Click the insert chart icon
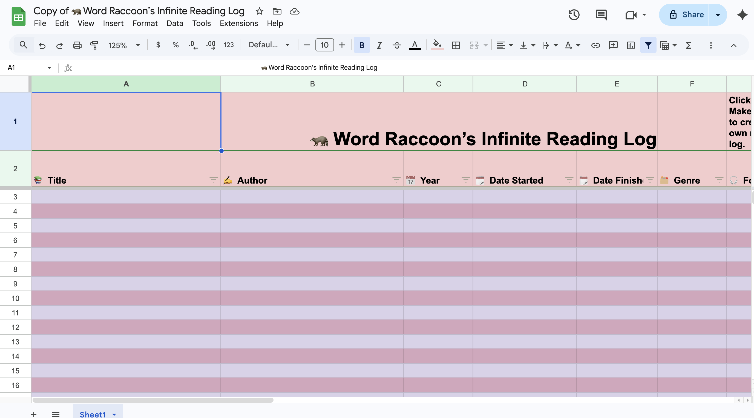This screenshot has width=754, height=418. pos(631,45)
